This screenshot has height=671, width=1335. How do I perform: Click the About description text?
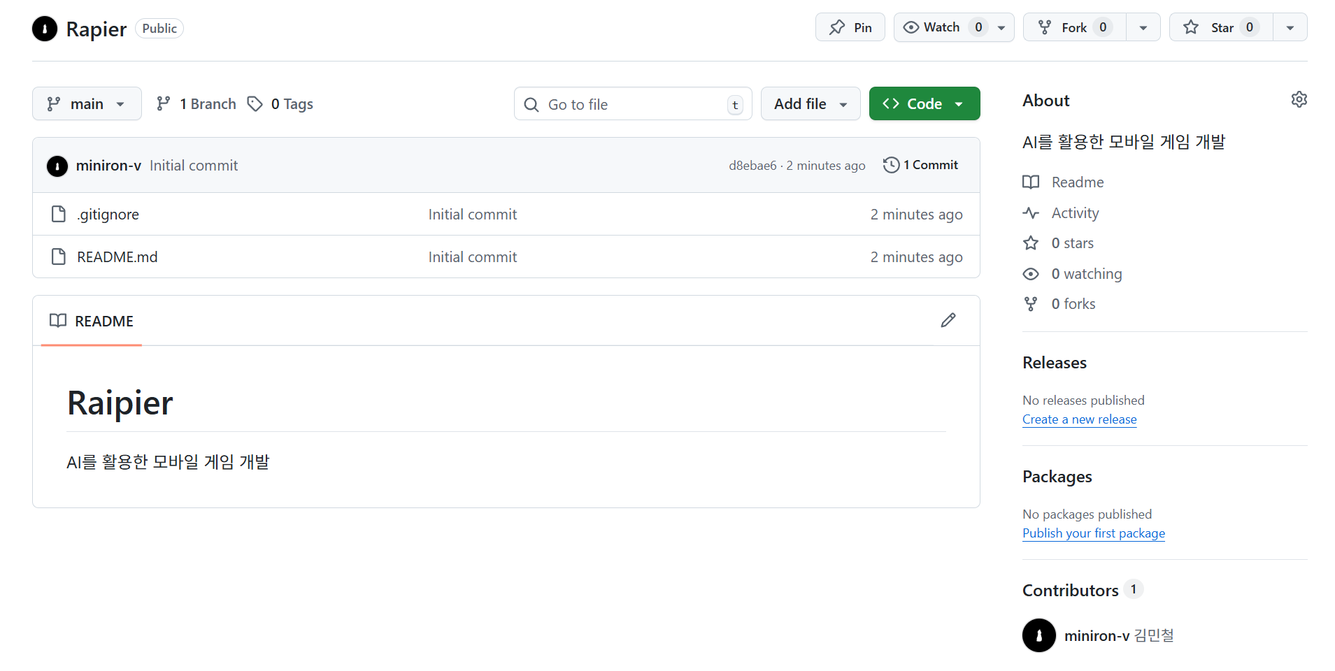[1124, 142]
